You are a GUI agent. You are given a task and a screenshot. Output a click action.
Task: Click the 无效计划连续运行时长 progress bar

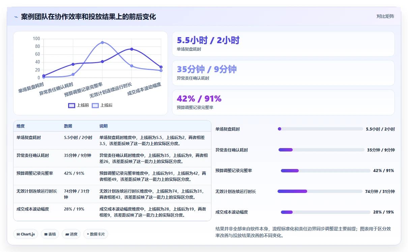(320, 191)
